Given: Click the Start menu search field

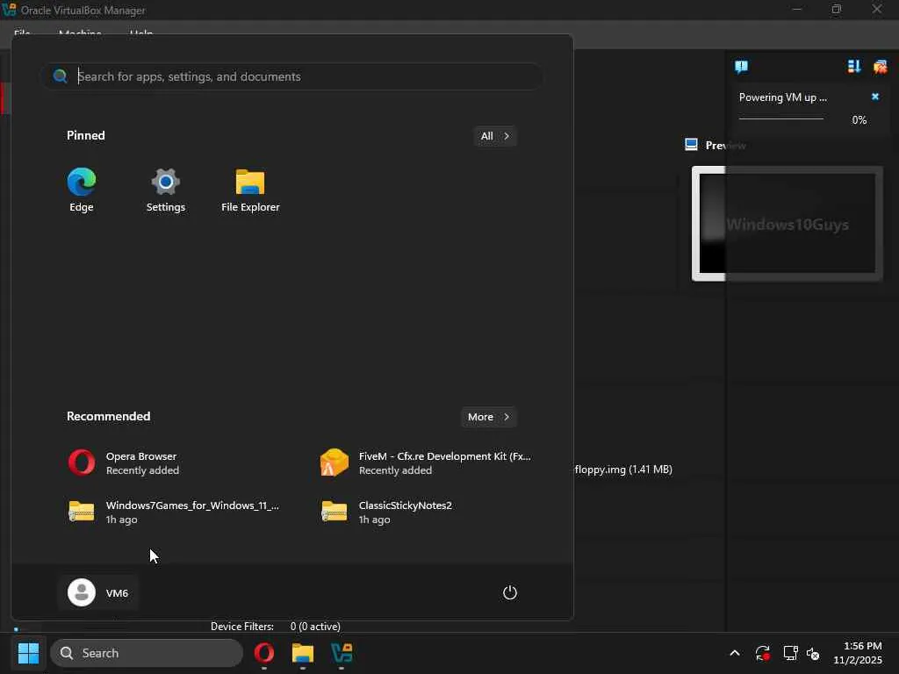Looking at the screenshot, I should coord(298,76).
